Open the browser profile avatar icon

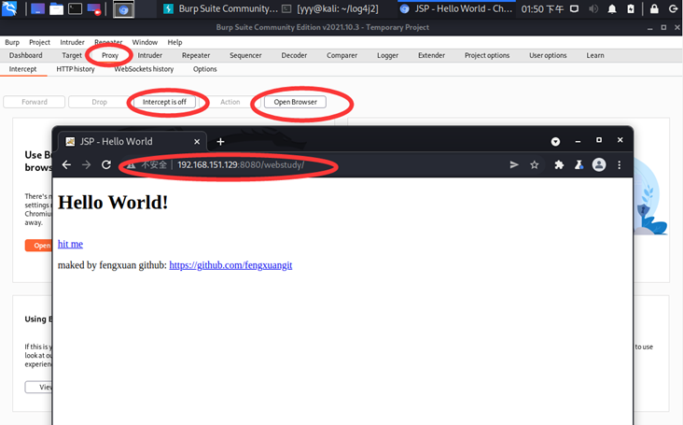(599, 164)
